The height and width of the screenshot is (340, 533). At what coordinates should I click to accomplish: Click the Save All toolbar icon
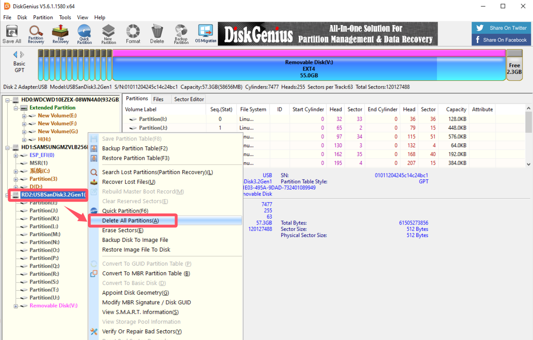coord(12,34)
